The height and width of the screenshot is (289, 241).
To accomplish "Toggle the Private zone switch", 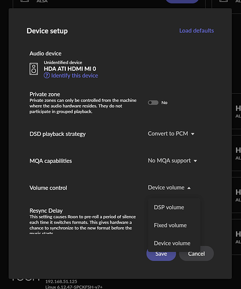I will click(153, 102).
